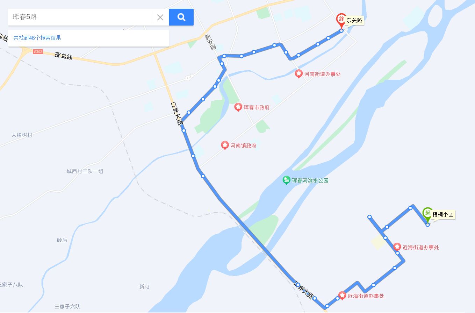Open the 梧桐小区 stop label

pos(443,214)
